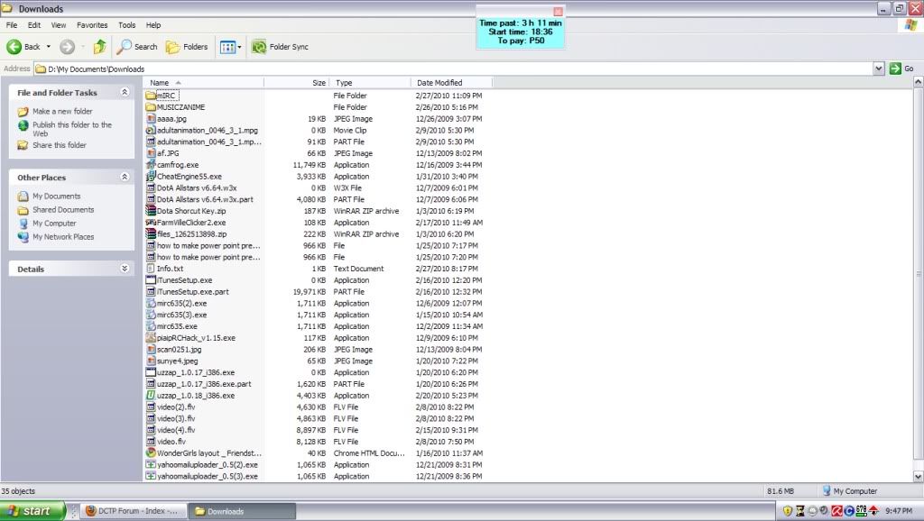
Task: Go back with the Back arrow button
Action: coord(23,47)
